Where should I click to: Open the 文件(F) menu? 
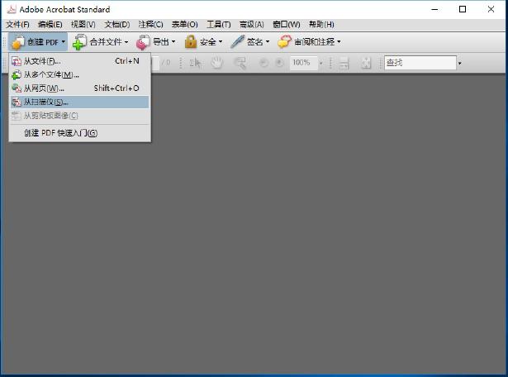(18, 25)
